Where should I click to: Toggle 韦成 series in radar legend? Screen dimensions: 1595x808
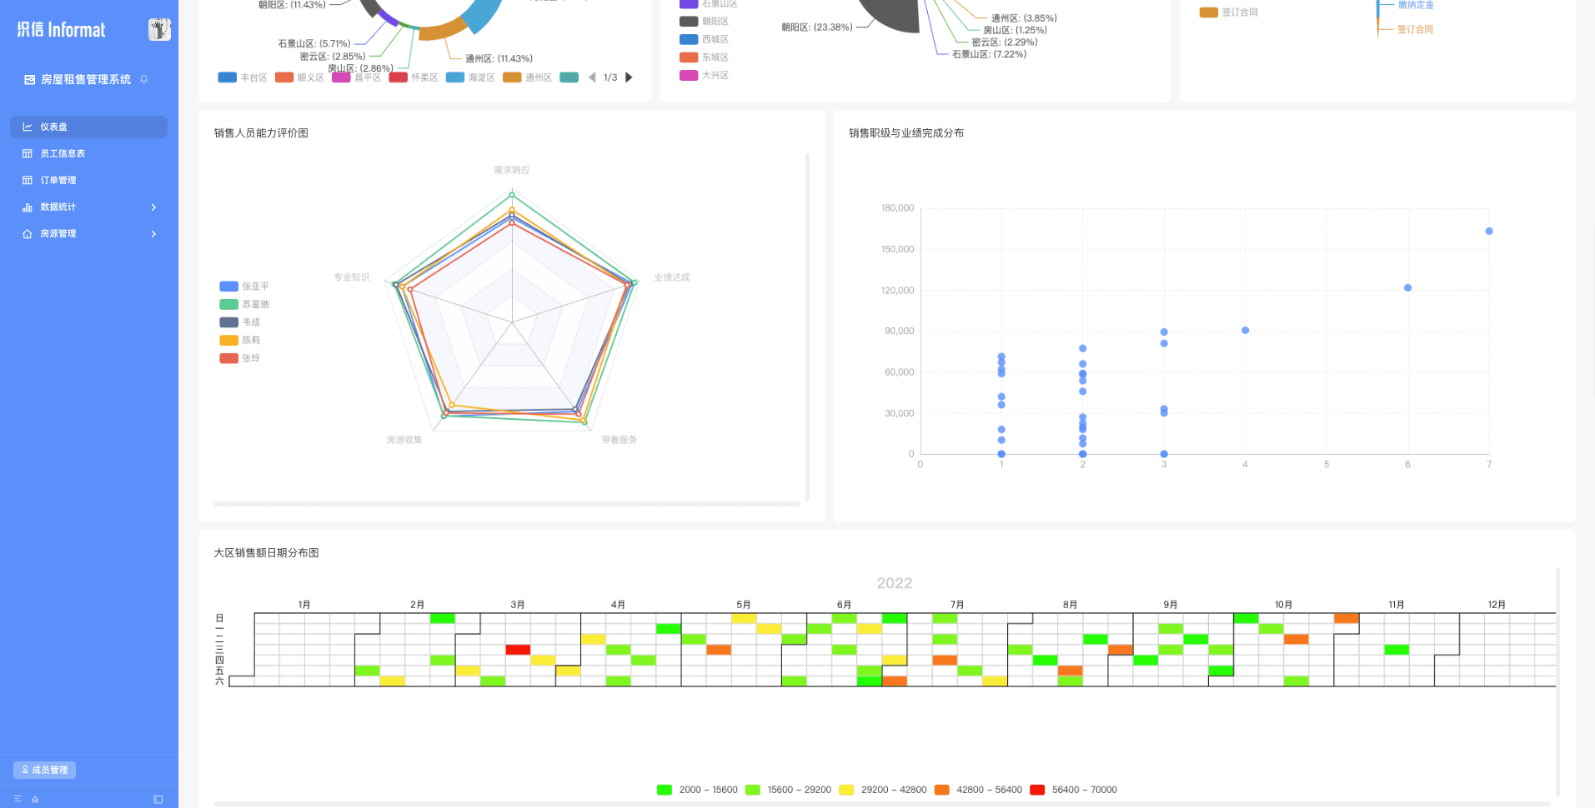[x=239, y=322]
